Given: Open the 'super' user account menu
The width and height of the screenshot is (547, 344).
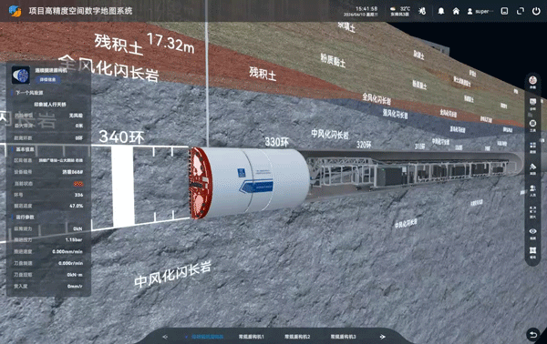Looking at the screenshot, I should pos(480,12).
